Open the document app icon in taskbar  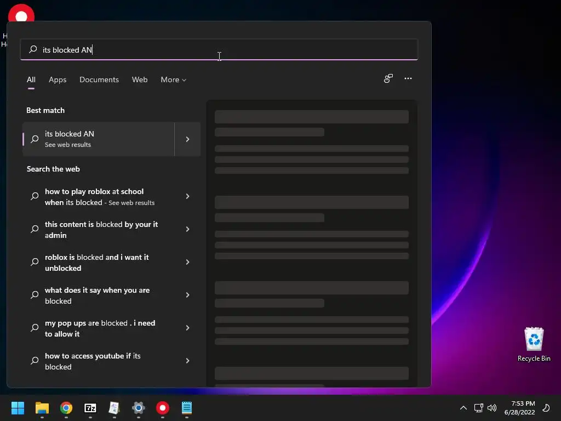point(114,408)
